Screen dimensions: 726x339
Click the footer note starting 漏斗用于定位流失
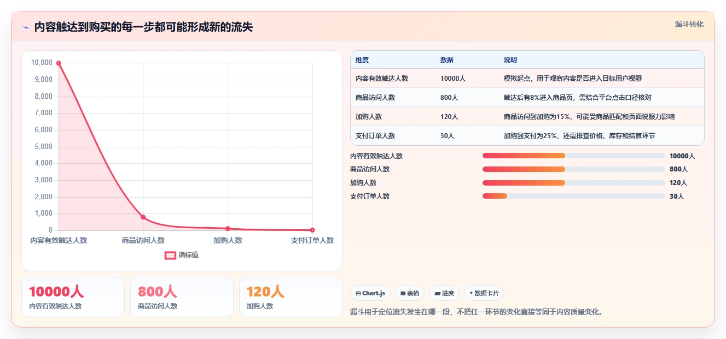[x=477, y=312]
